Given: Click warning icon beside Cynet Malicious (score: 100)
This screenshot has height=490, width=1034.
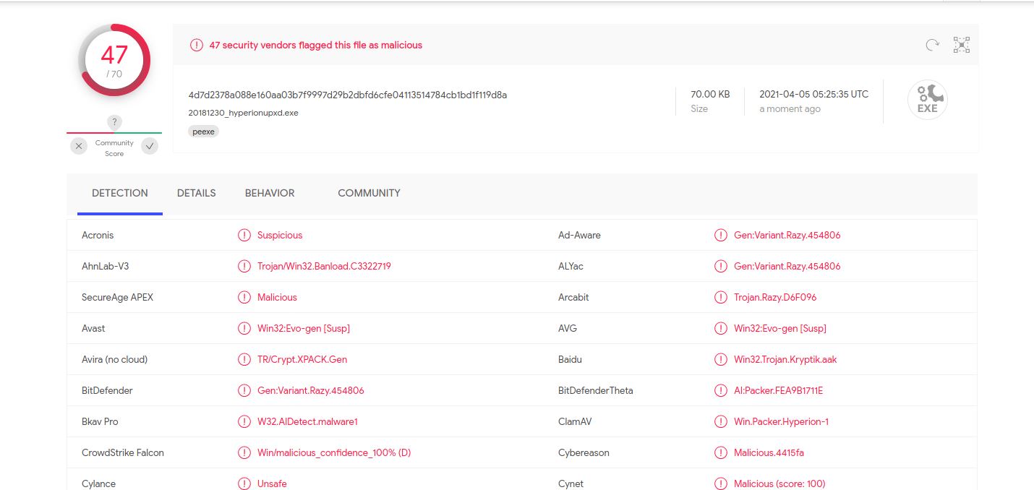Looking at the screenshot, I should pyautogui.click(x=721, y=483).
